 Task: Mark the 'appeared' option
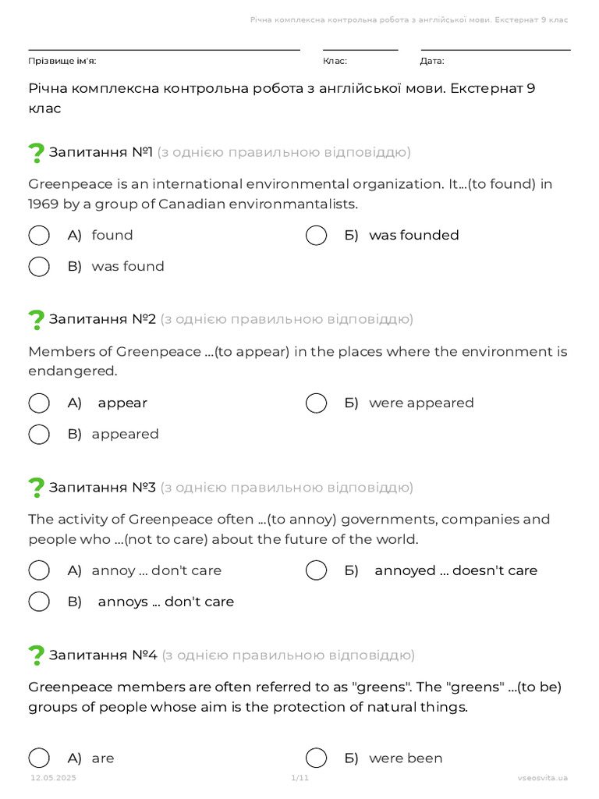pyautogui.click(x=39, y=434)
